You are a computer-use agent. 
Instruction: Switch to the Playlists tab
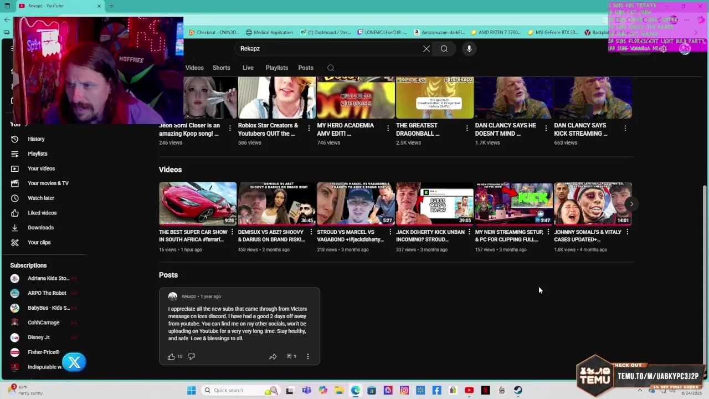[277, 68]
